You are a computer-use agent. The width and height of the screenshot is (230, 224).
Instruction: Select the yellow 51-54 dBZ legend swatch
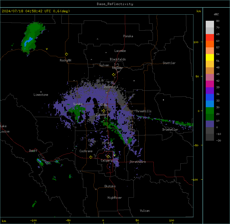[x=210, y=57]
